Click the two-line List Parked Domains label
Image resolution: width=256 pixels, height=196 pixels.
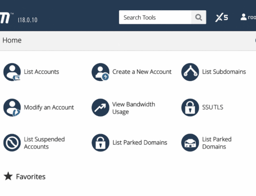[217, 143]
